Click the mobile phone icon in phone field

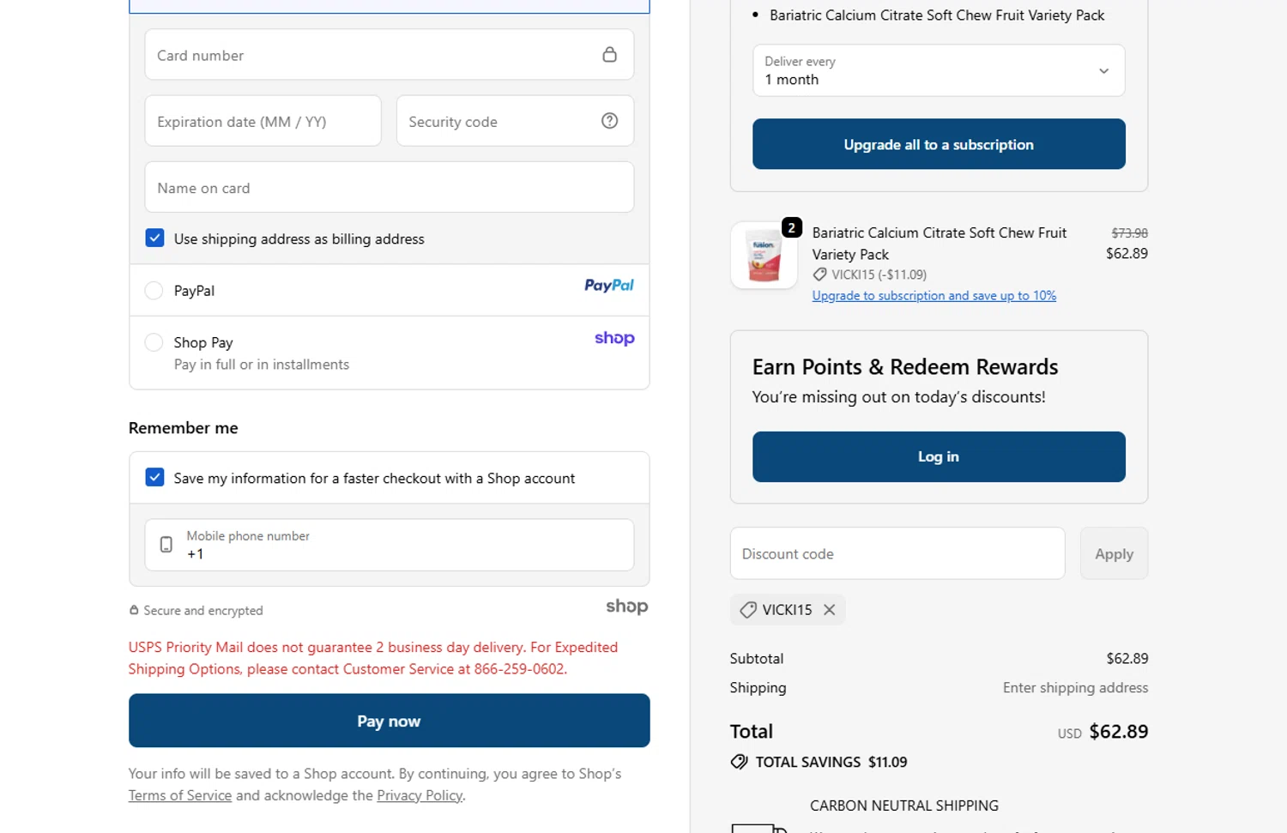tap(166, 545)
